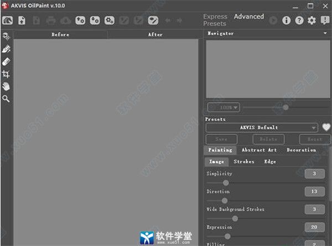Image resolution: width=332 pixels, height=246 pixels.
Task: Open the Abstract Art tab
Action: point(259,150)
